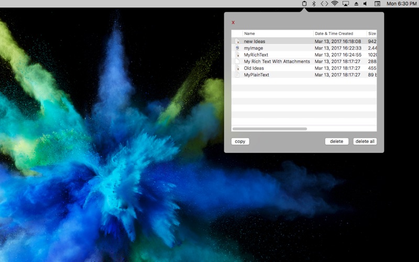419x262 pixels.
Task: Open the AirPlay display menu icon
Action: [x=346, y=4]
